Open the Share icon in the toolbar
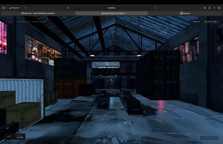 (x=209, y=8)
